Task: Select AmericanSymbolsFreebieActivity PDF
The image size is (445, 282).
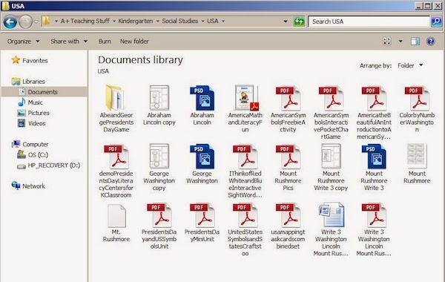Action: [288, 109]
